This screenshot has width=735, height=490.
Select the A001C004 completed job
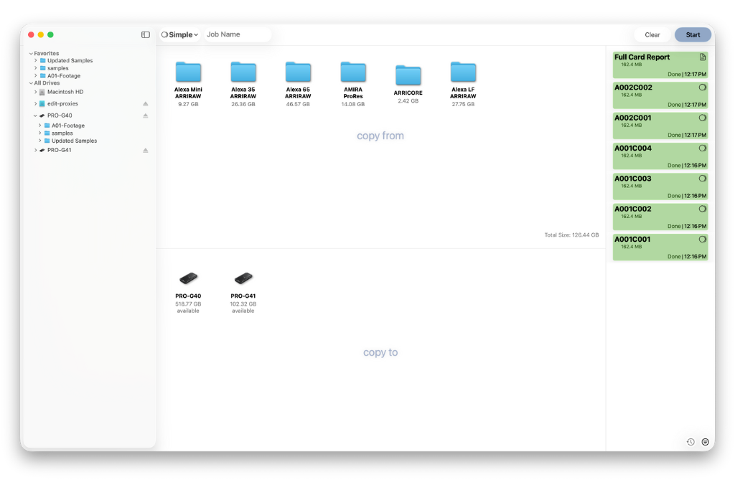(660, 155)
